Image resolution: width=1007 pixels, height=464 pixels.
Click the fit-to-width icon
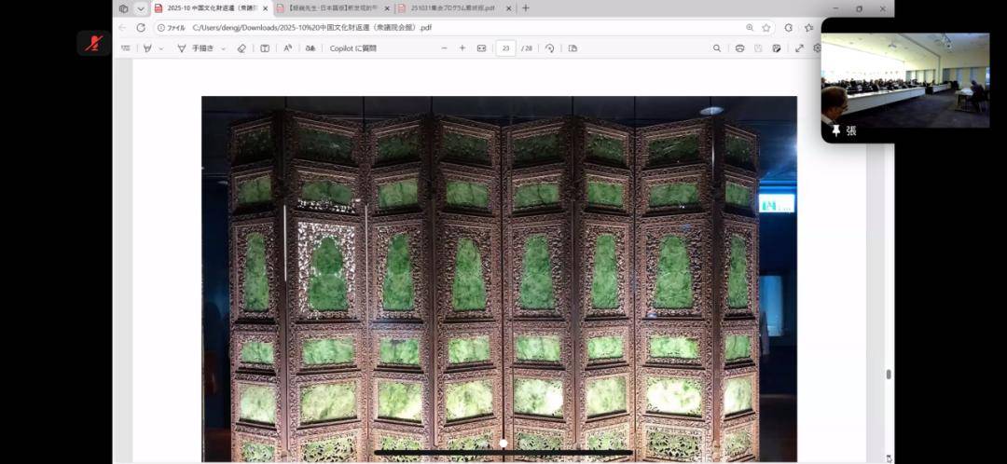coord(481,48)
